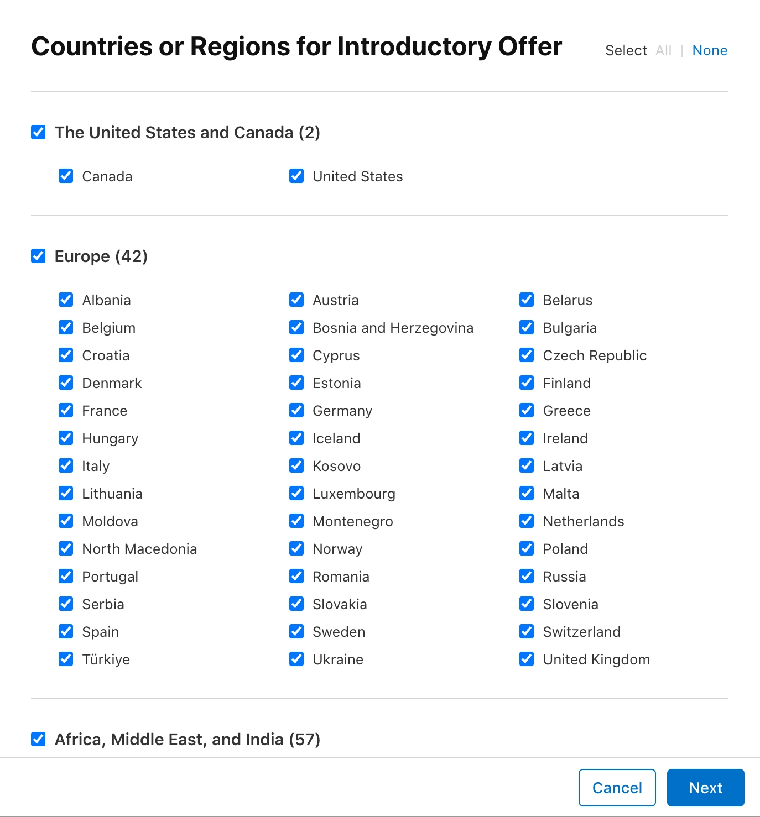Uncheck the Germany option
760x817 pixels.
(x=296, y=410)
